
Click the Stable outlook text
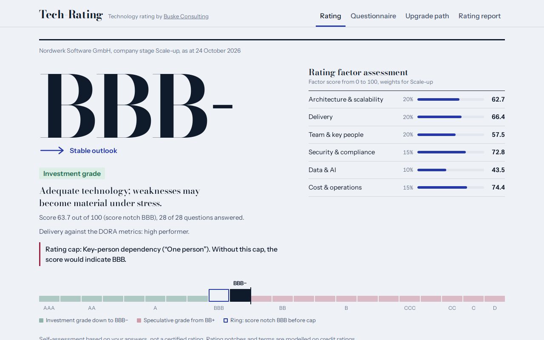click(x=93, y=150)
